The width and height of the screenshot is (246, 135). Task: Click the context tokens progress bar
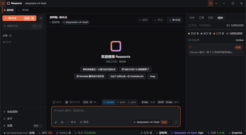pyautogui.click(x=216, y=29)
